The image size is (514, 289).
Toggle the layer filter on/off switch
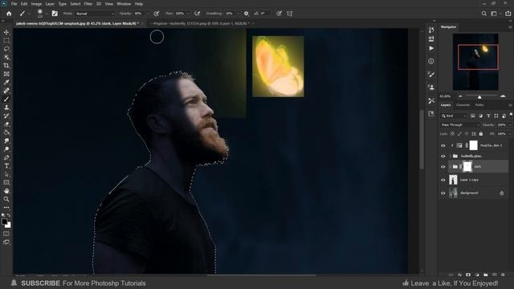pyautogui.click(x=511, y=115)
